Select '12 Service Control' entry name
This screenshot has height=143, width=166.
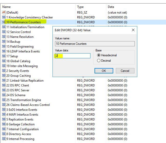pyautogui.click(x=18, y=32)
